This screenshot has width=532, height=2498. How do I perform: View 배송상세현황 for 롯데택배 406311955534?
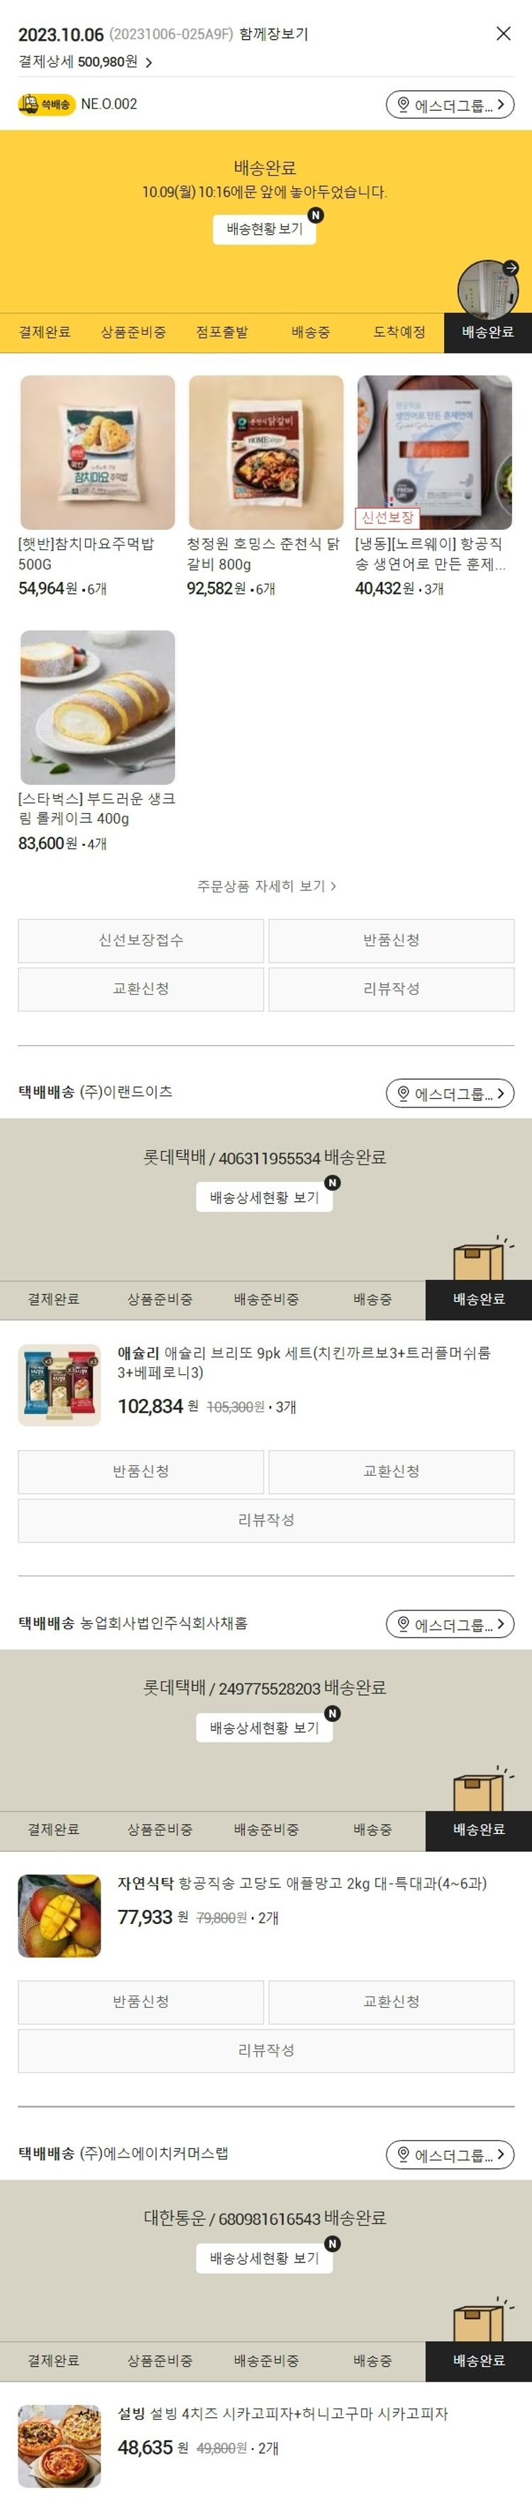(265, 1198)
